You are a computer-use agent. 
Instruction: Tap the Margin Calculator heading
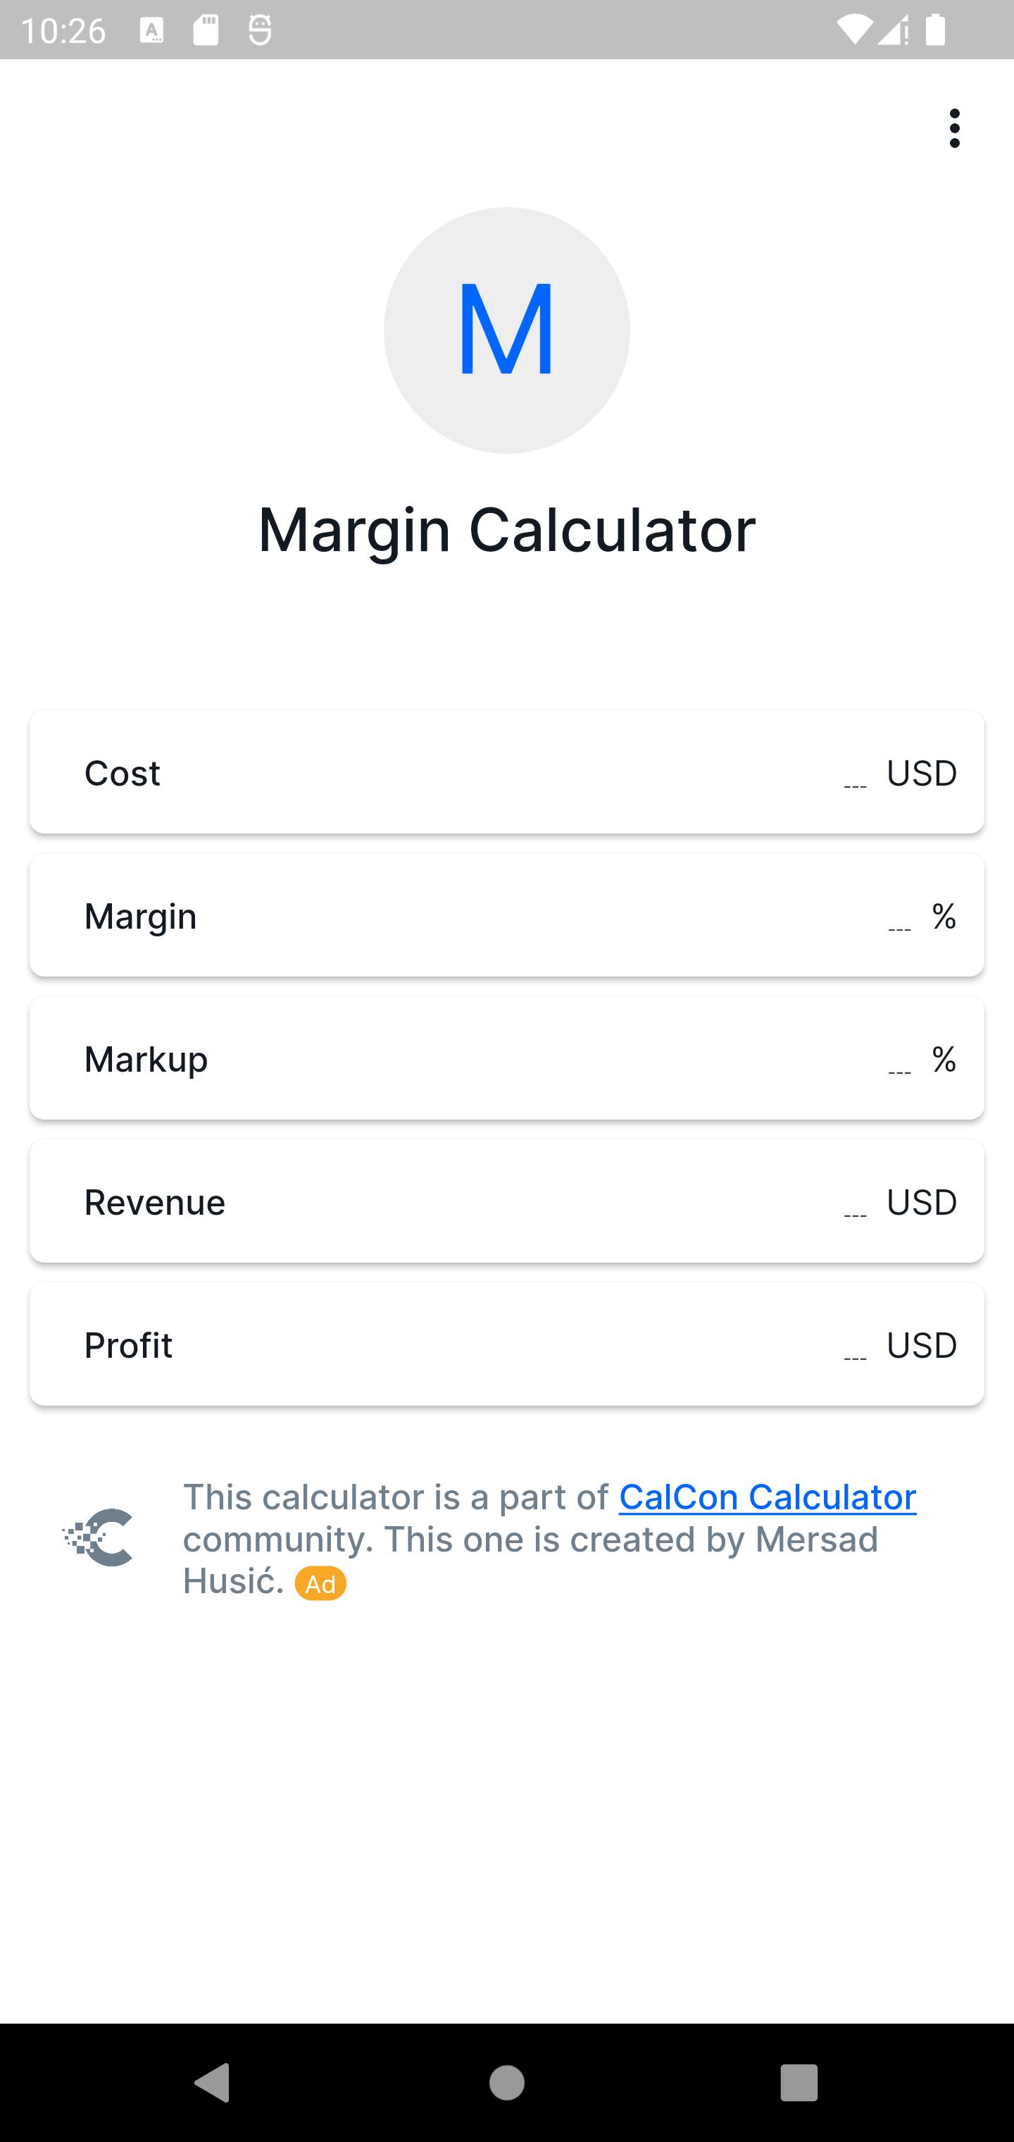(x=506, y=531)
